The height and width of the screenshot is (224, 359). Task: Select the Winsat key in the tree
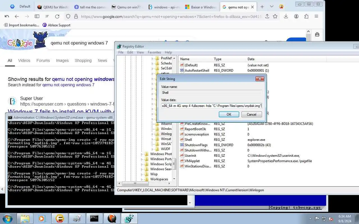(x=166, y=139)
